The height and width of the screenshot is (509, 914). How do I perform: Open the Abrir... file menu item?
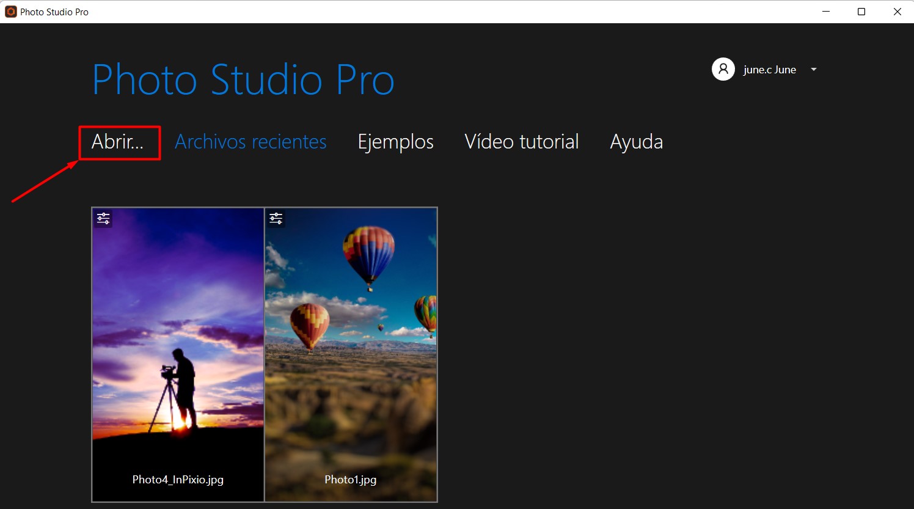coord(117,142)
